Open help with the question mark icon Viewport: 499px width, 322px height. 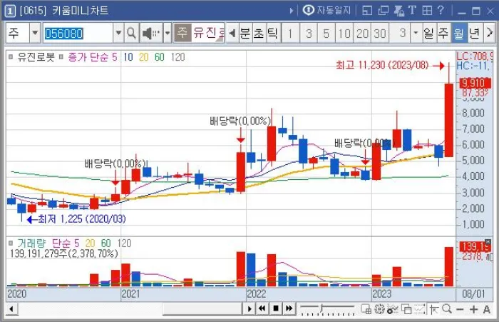click(441, 11)
